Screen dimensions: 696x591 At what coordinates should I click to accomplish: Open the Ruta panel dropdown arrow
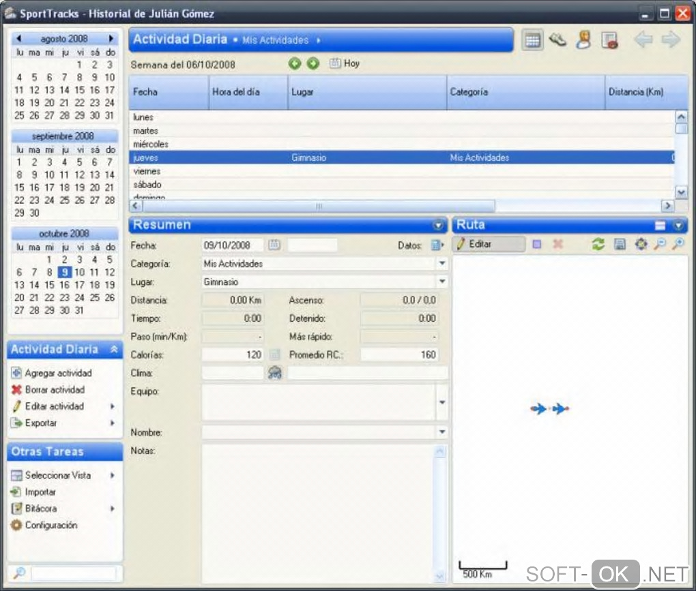click(x=678, y=226)
